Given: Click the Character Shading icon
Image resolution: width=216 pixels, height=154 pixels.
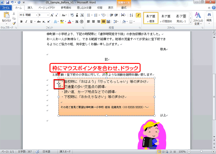Looking at the screenshot, I should pos(77,22).
